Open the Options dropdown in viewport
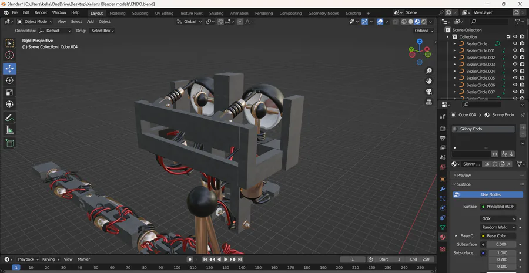 (x=424, y=31)
